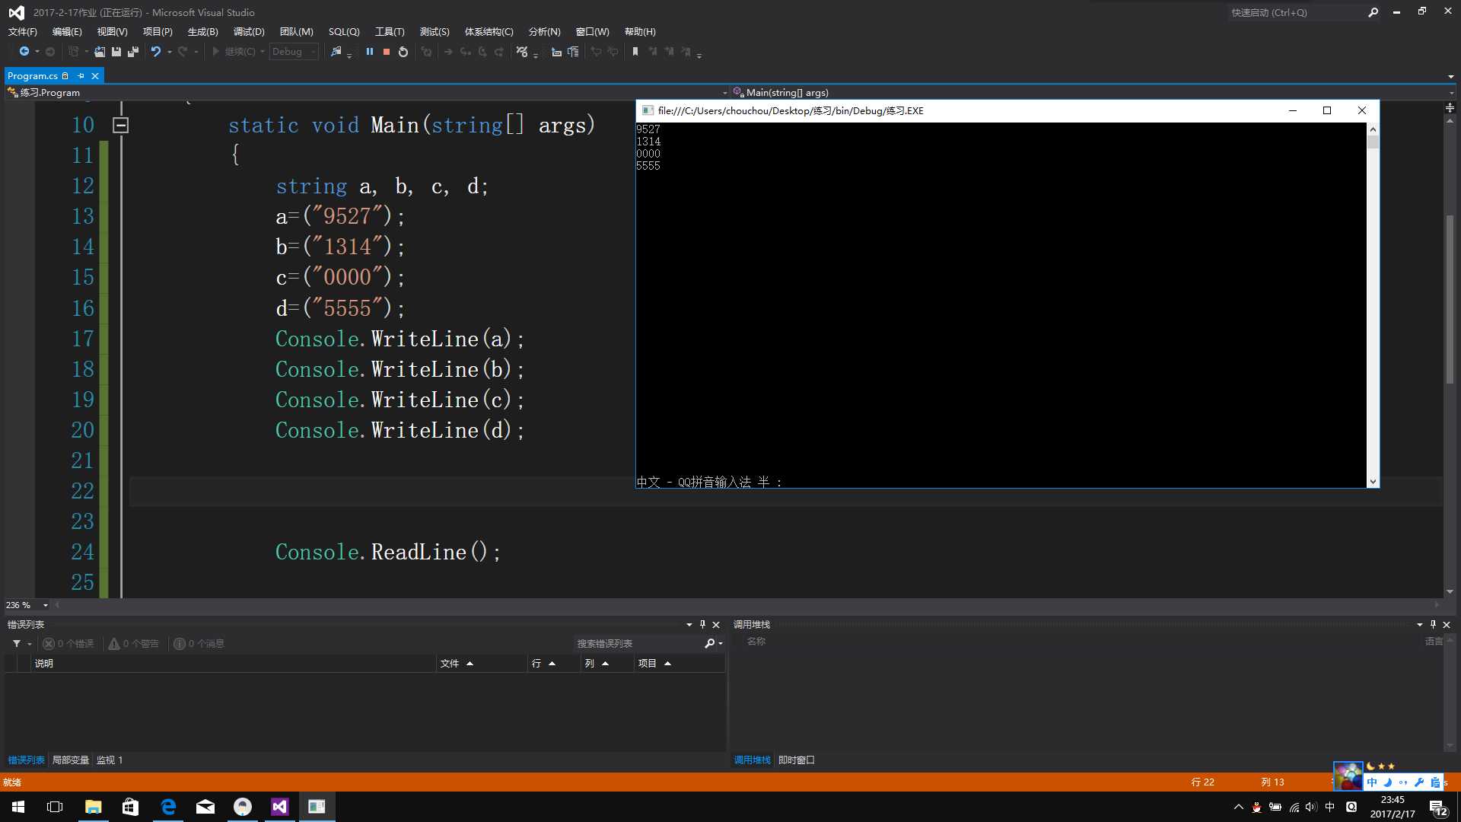Open the Debug configuration dropdown
Screen dimensions: 1461x822
[294, 52]
